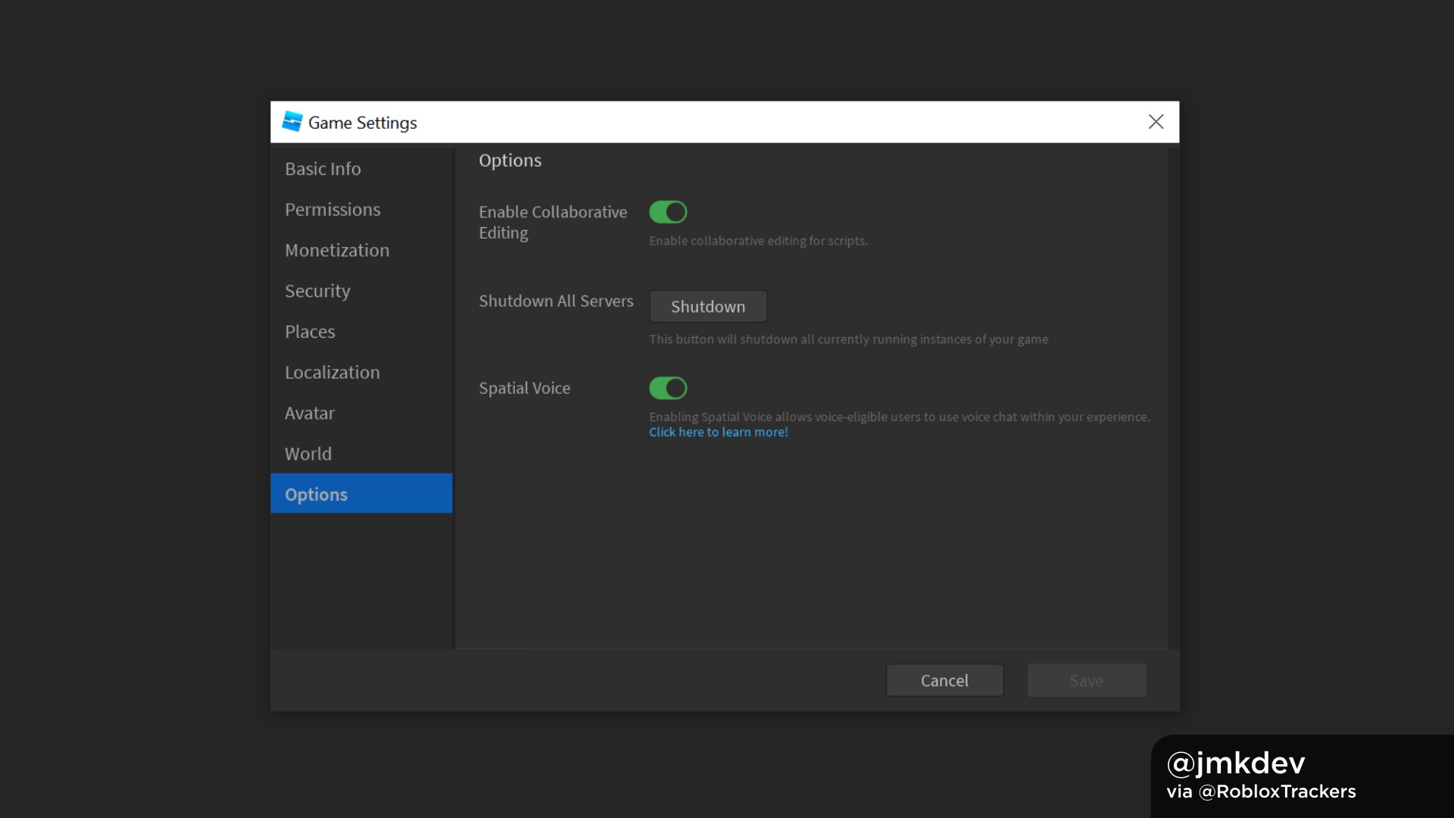Close the Game Settings dialog

(1156, 121)
